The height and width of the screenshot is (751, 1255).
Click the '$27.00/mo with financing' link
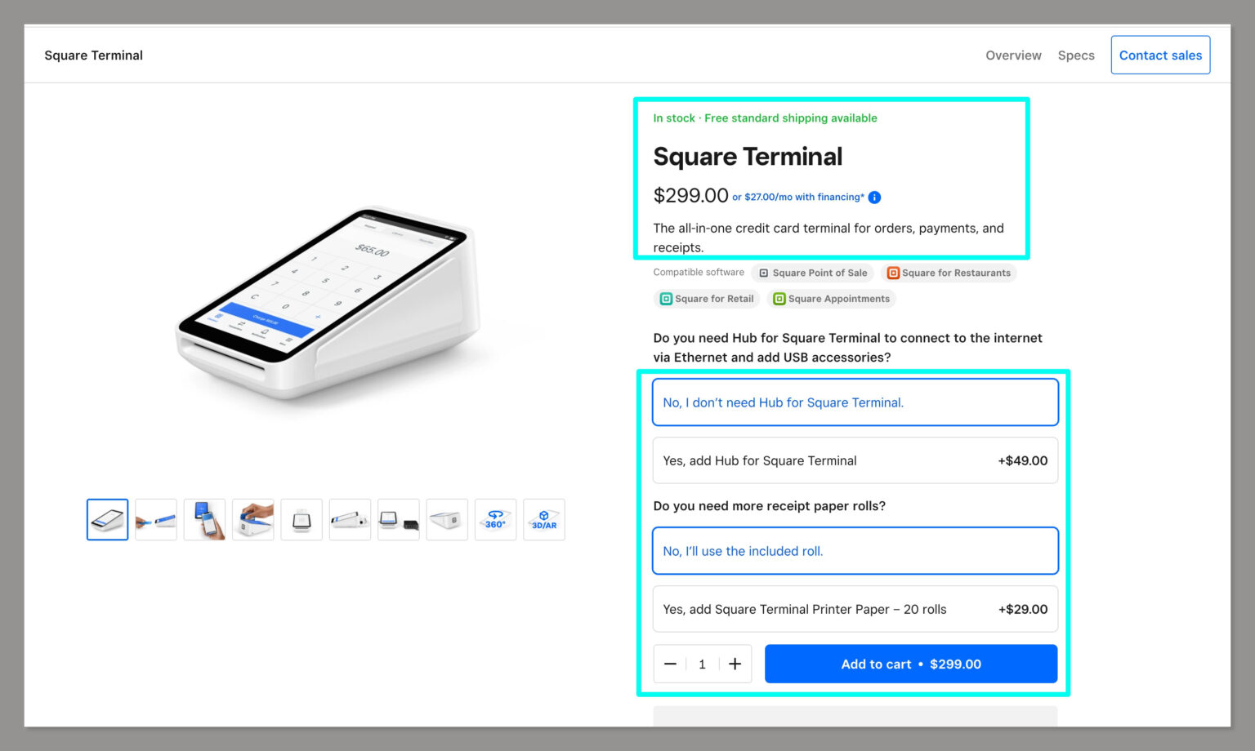click(x=800, y=197)
